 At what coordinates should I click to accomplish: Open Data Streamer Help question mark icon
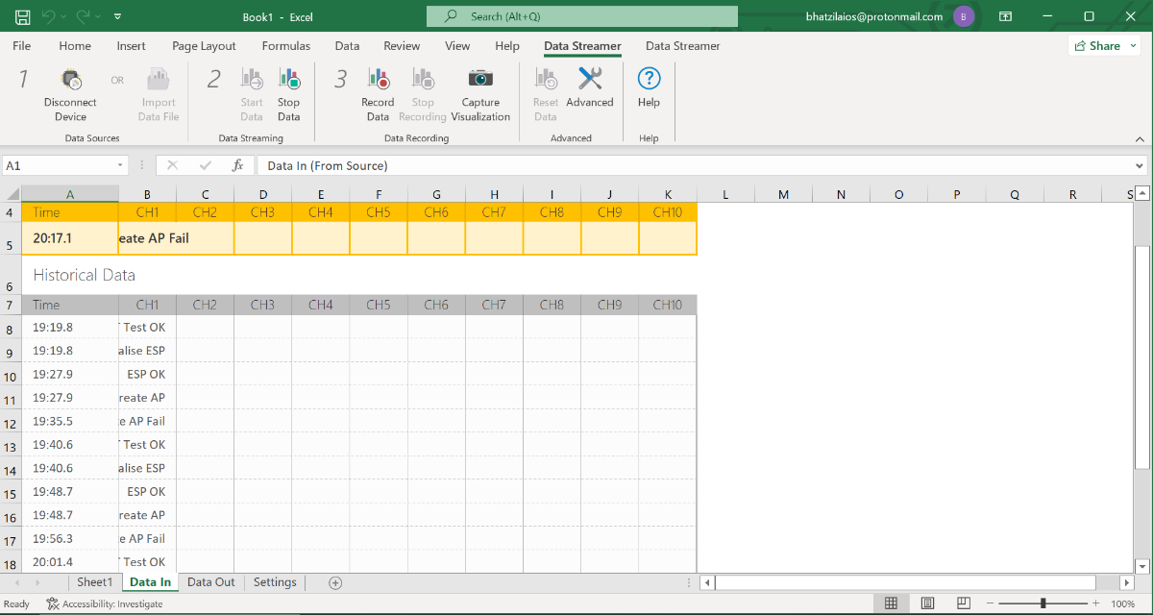(x=649, y=79)
